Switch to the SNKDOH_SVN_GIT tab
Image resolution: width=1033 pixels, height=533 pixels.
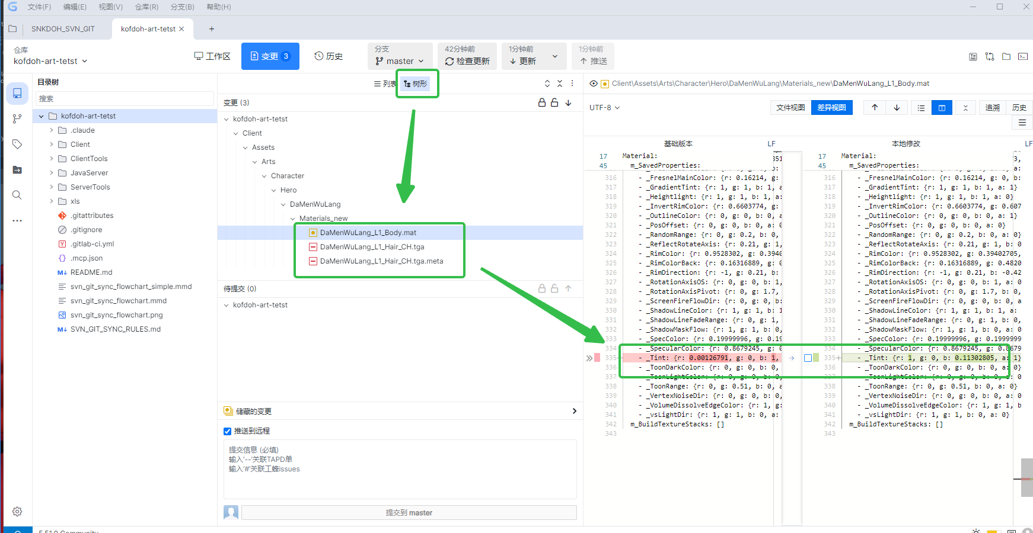tap(63, 28)
